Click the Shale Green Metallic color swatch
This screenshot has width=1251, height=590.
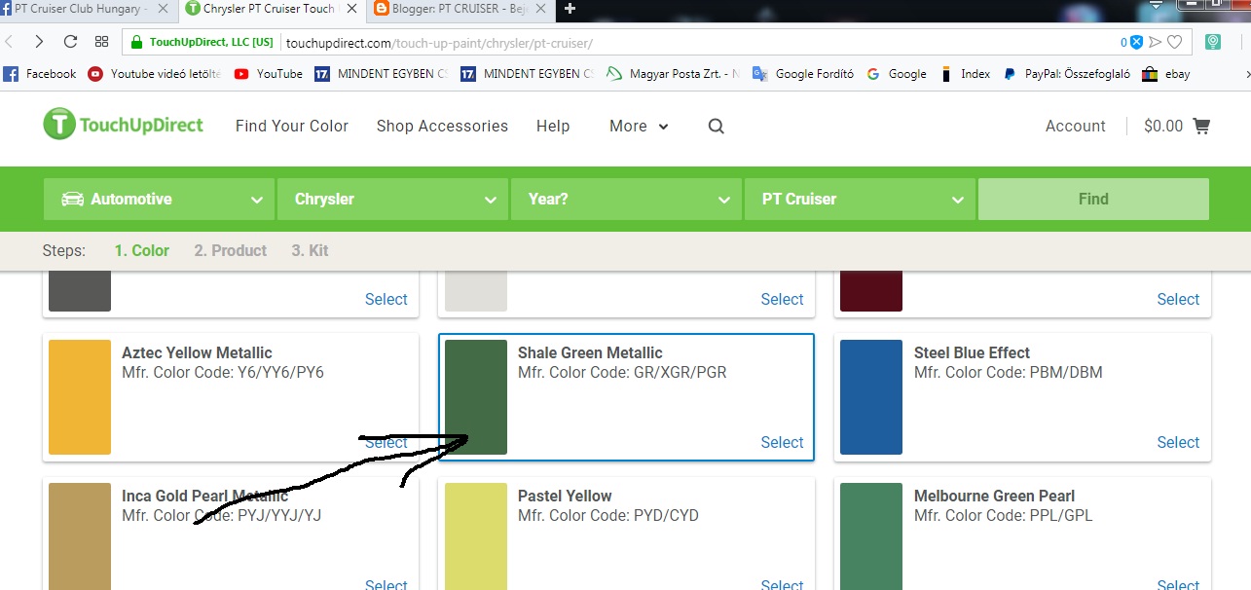click(x=476, y=397)
